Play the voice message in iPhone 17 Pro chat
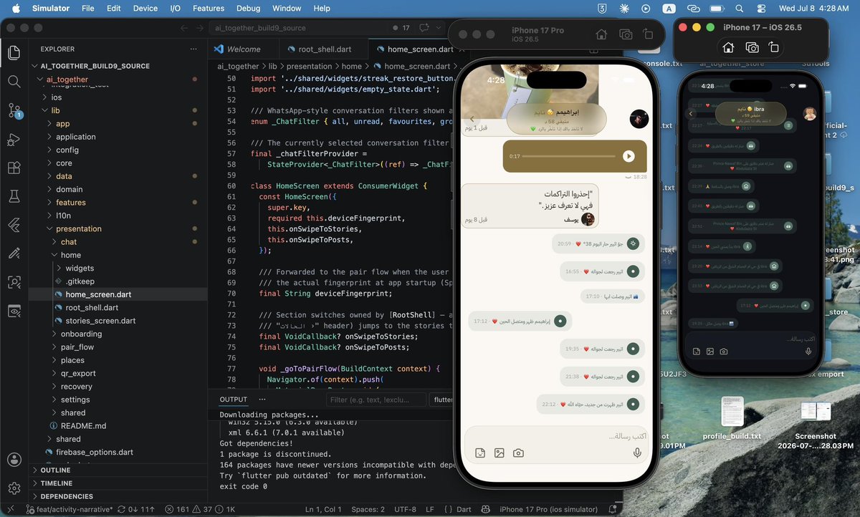Screen dimensions: 860x517 (x=629, y=156)
